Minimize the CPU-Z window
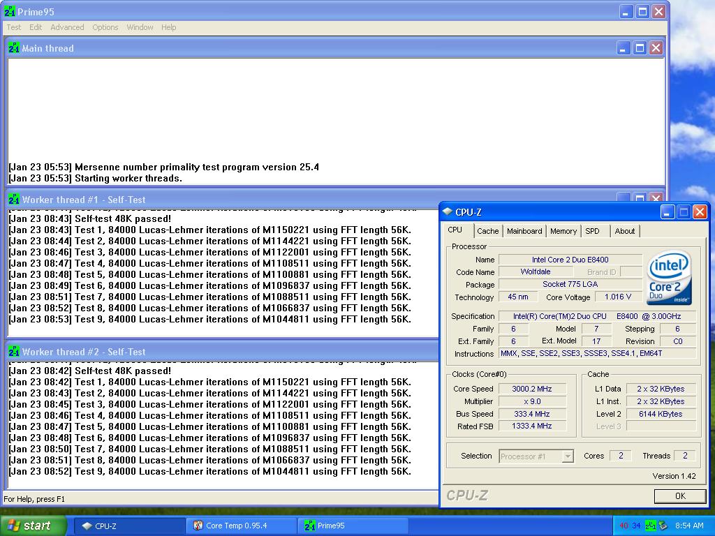715x536 pixels. pyautogui.click(x=668, y=212)
